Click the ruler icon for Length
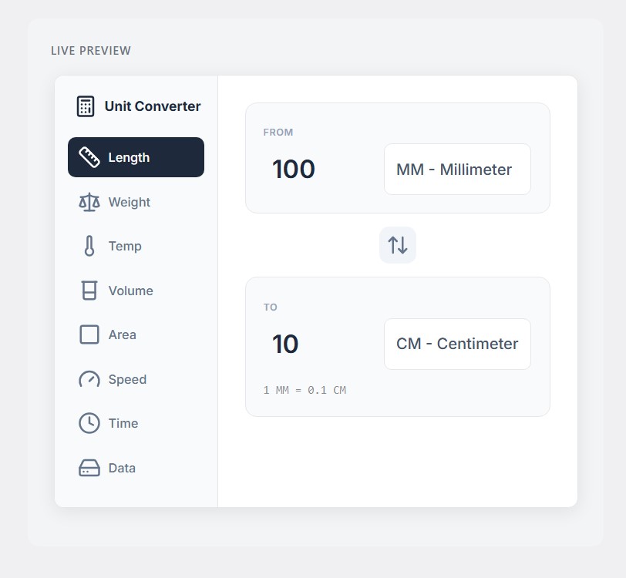Screen dimensions: 626x578 click(89, 157)
